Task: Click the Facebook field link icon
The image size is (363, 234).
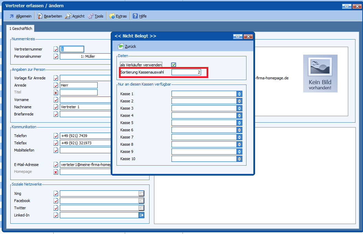Action: pyautogui.click(x=141, y=201)
